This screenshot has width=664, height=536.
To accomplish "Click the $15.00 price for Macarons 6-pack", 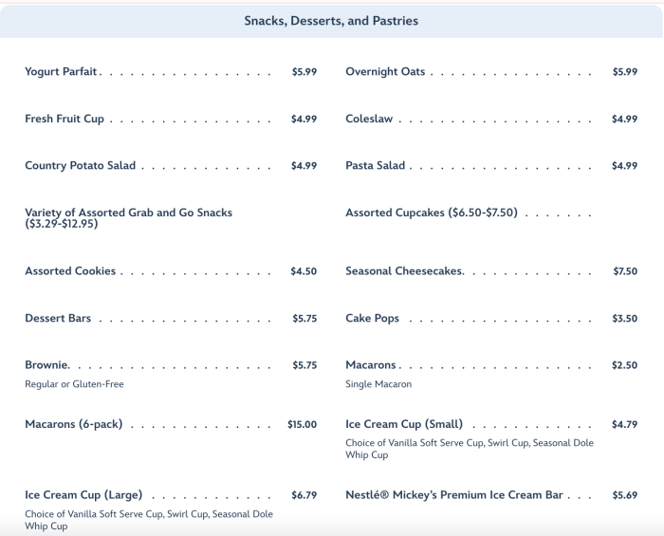I will tap(303, 425).
